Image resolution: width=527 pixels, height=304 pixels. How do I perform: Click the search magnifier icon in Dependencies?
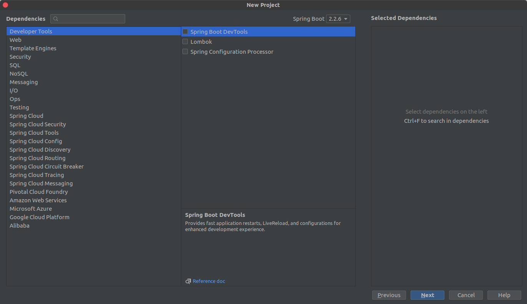click(56, 19)
